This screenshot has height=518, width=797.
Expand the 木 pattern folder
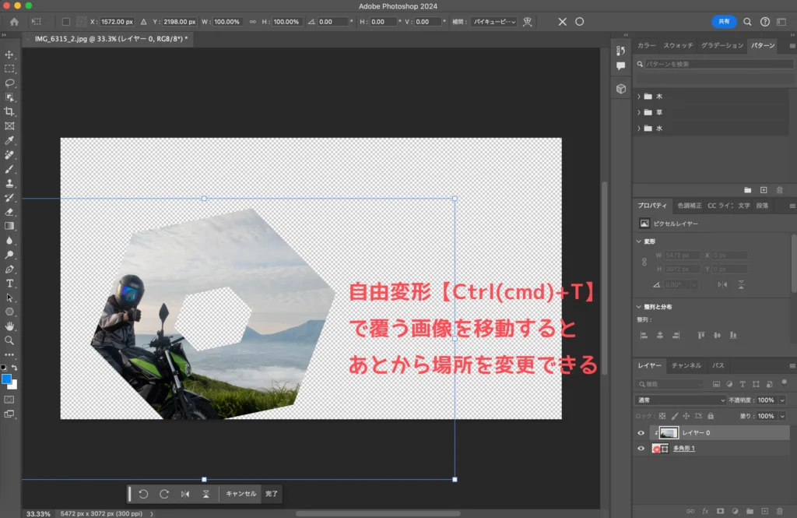639,97
